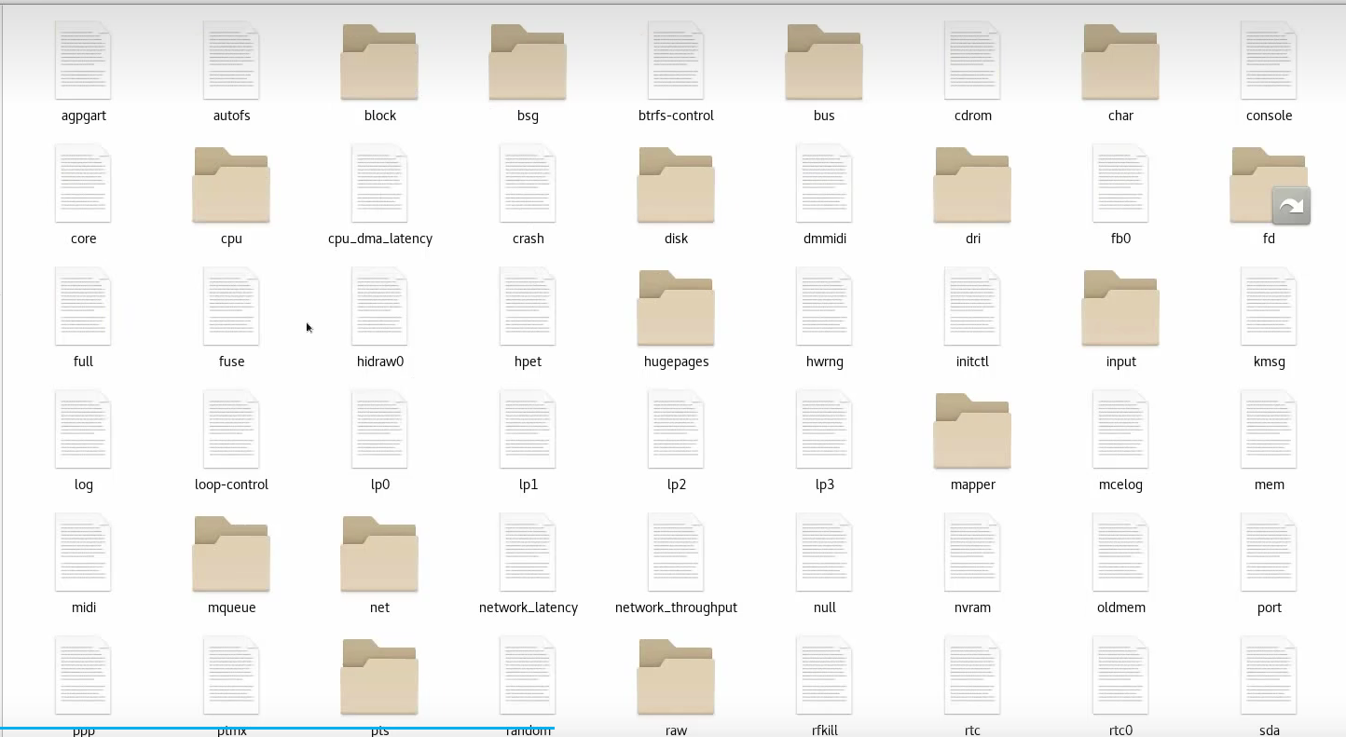1346x737 pixels.
Task: Select the agpgart file icon
Action: click(83, 61)
